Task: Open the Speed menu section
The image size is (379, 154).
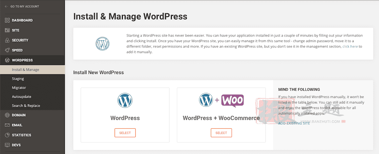Action: [32, 50]
